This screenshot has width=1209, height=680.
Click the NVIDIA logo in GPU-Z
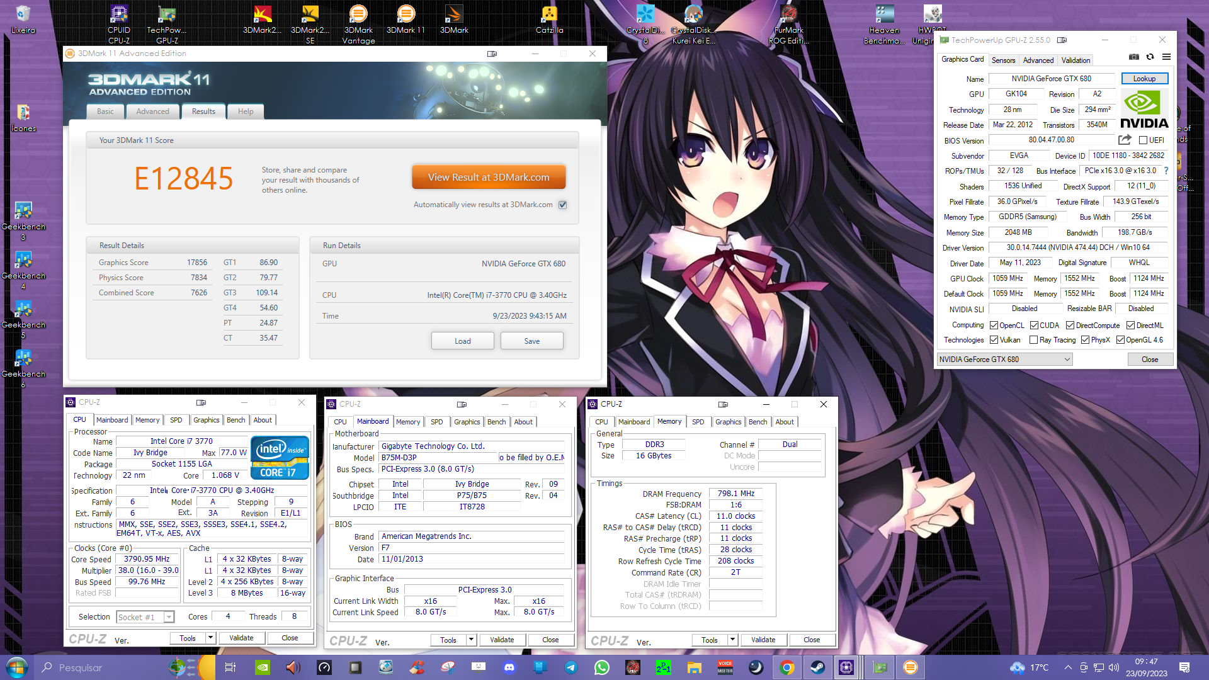point(1144,109)
